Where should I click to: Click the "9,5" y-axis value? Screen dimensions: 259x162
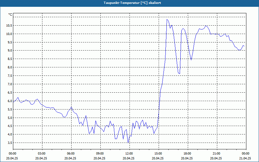(10, 42)
